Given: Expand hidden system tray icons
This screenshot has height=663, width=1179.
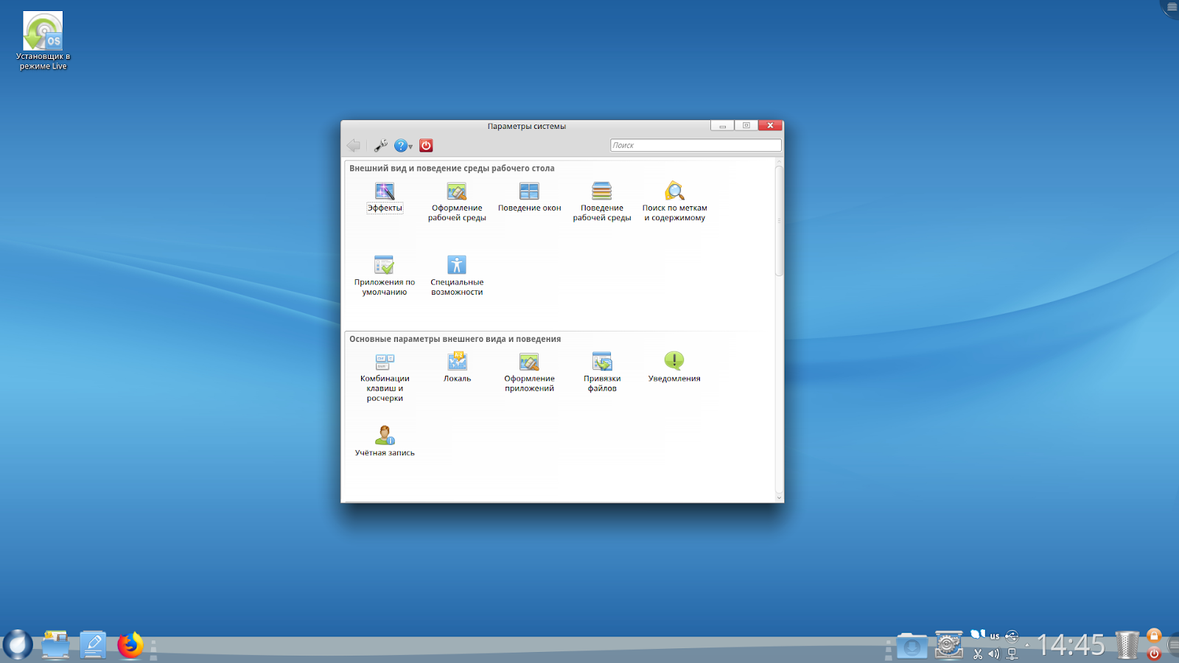Looking at the screenshot, I should pyautogui.click(x=1027, y=645).
